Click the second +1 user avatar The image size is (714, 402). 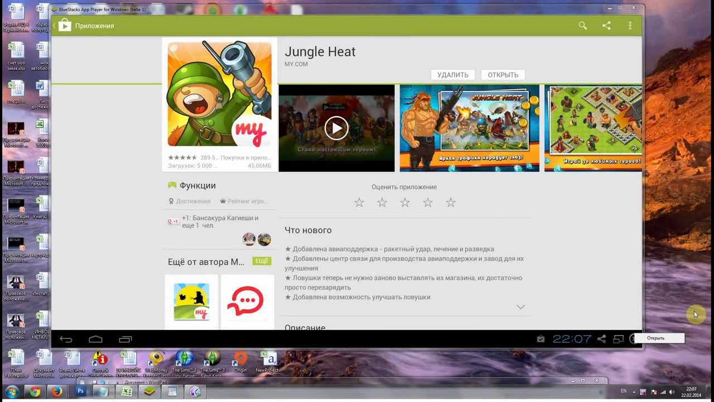(264, 240)
